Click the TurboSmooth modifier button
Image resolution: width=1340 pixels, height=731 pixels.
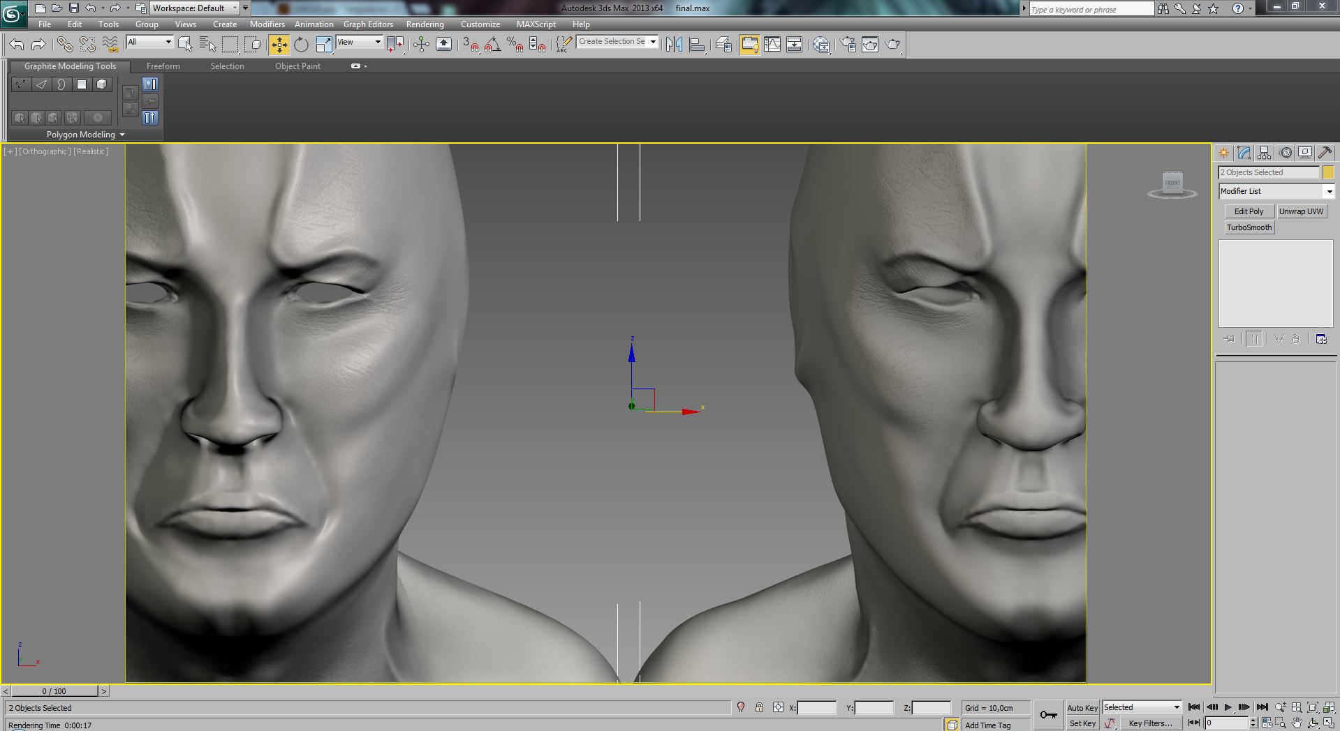[1249, 227]
